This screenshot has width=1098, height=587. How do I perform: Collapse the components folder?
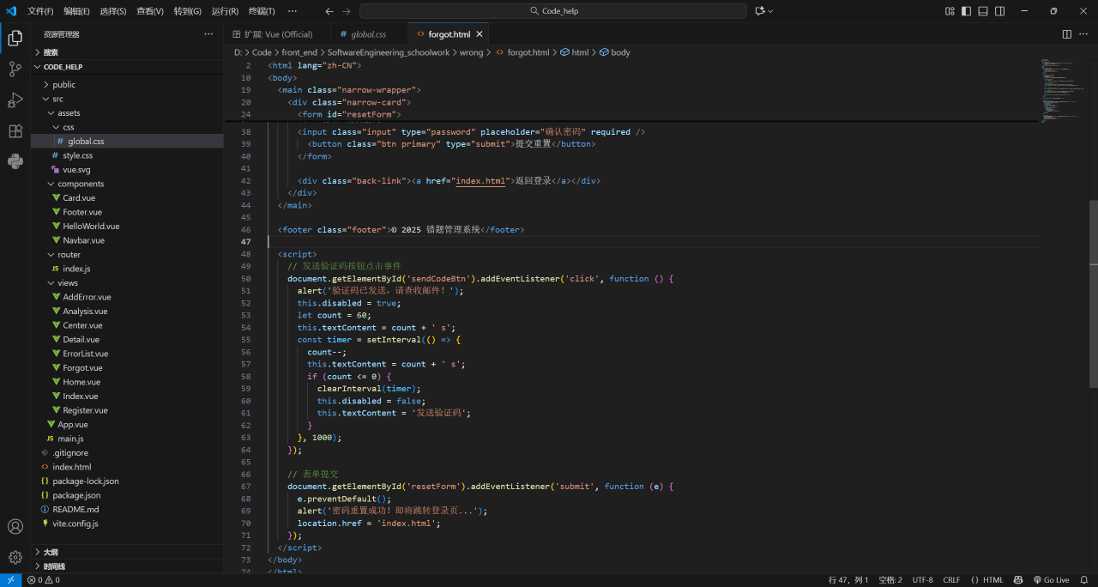(127, 184)
